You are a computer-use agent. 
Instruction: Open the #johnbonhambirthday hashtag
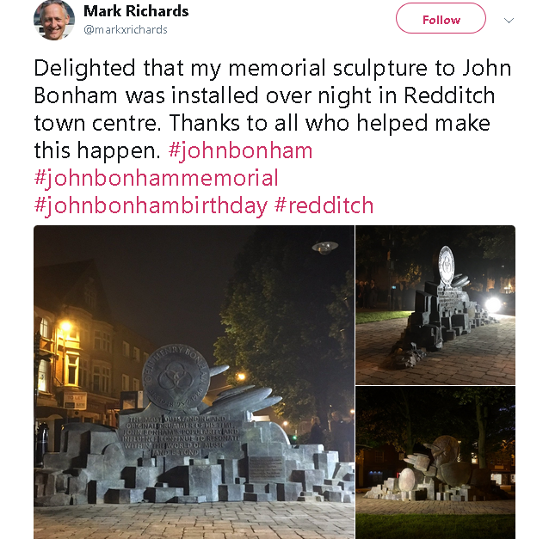pos(151,205)
